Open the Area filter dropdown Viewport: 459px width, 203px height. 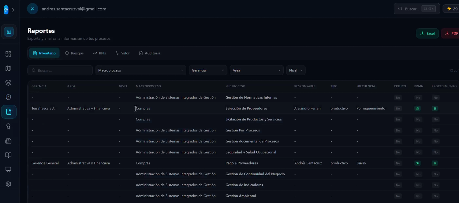pos(257,70)
